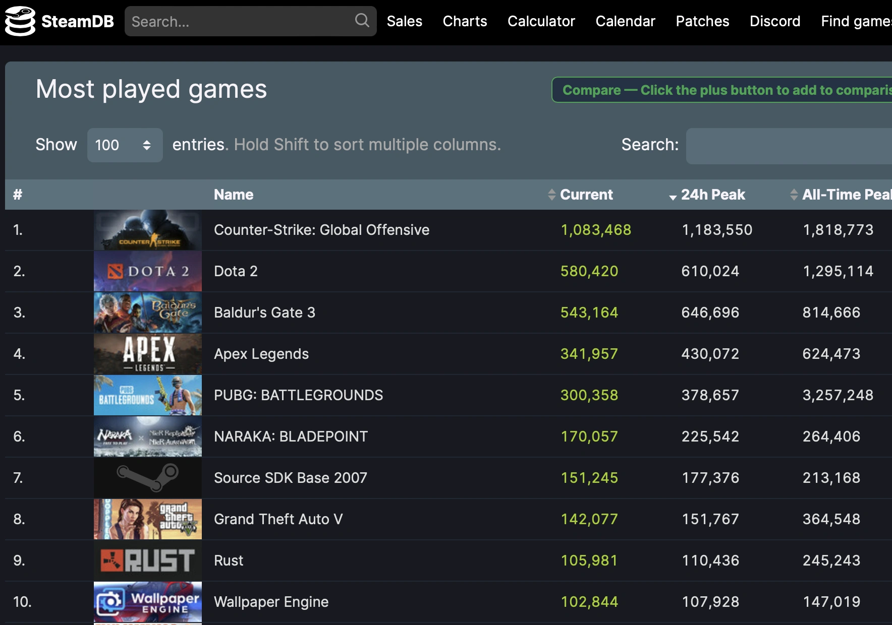Click current players value 105,981
This screenshot has height=625, width=892.
pos(589,560)
